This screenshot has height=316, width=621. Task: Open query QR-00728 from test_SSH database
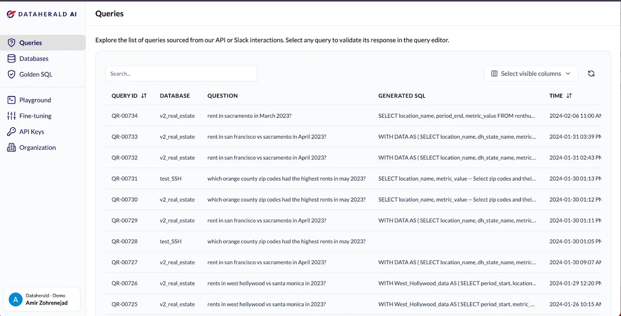point(286,241)
